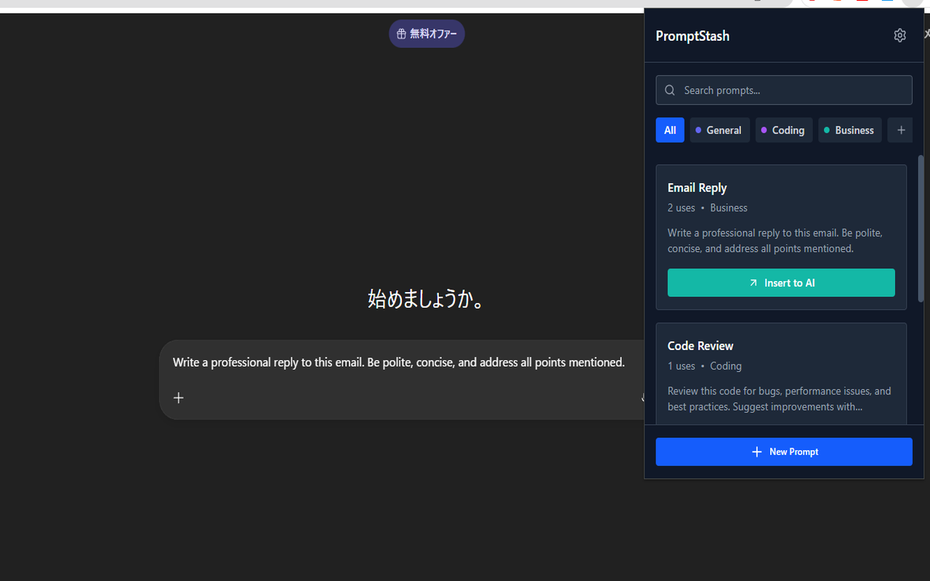Image resolution: width=930 pixels, height=581 pixels.
Task: Click the search magnifier icon in PromptStash
Action: point(669,90)
